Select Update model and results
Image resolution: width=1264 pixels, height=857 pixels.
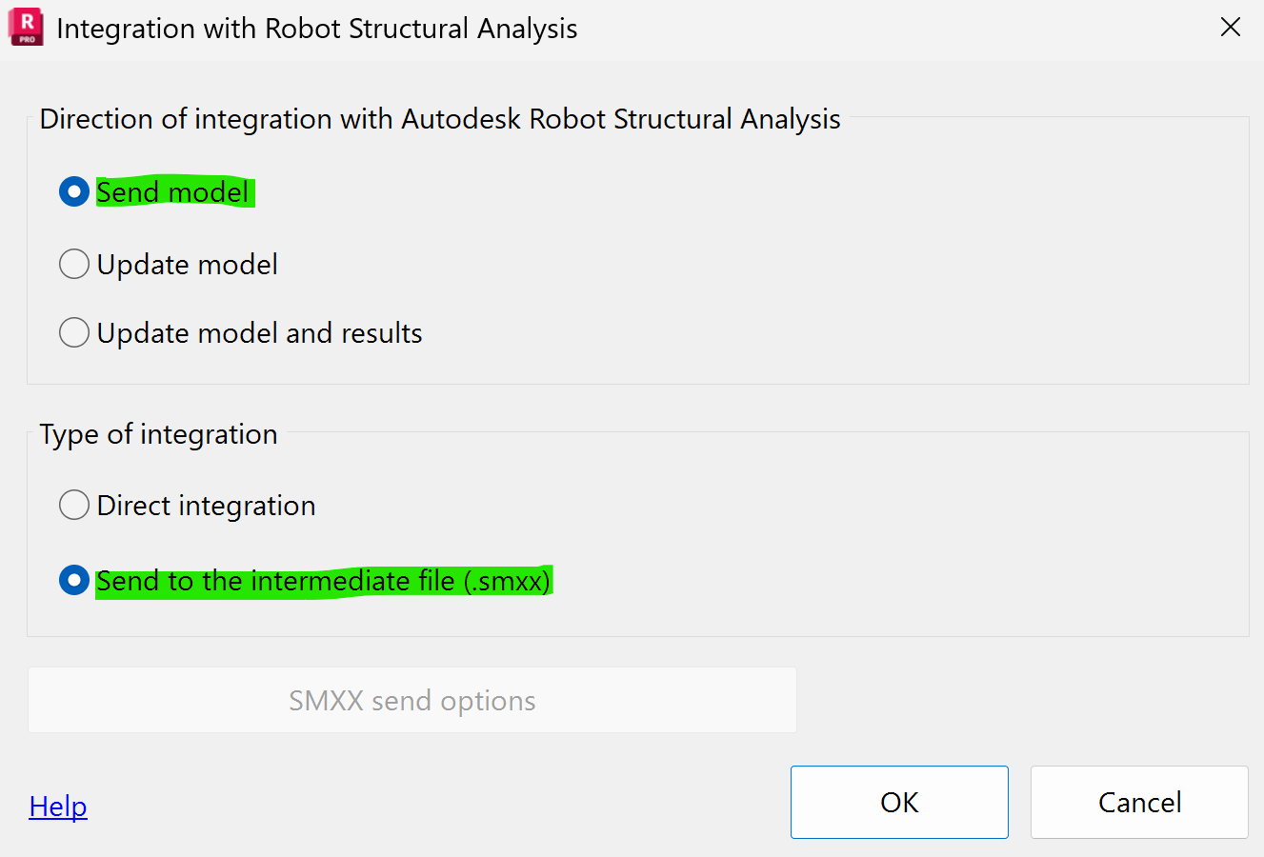(73, 332)
